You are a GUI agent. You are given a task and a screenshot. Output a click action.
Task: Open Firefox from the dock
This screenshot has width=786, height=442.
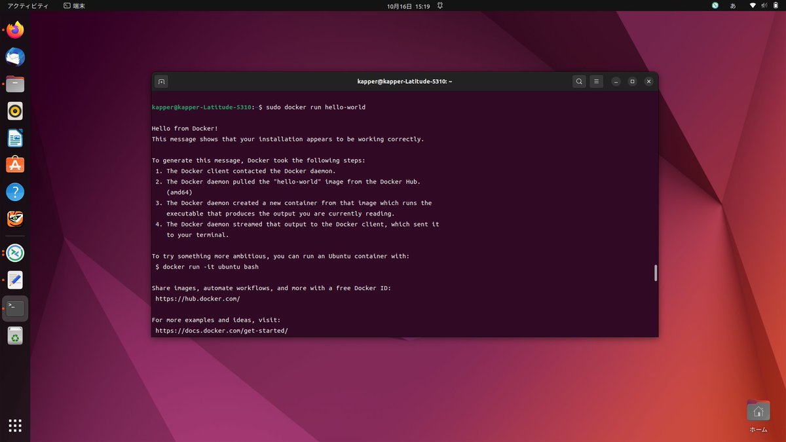15,30
